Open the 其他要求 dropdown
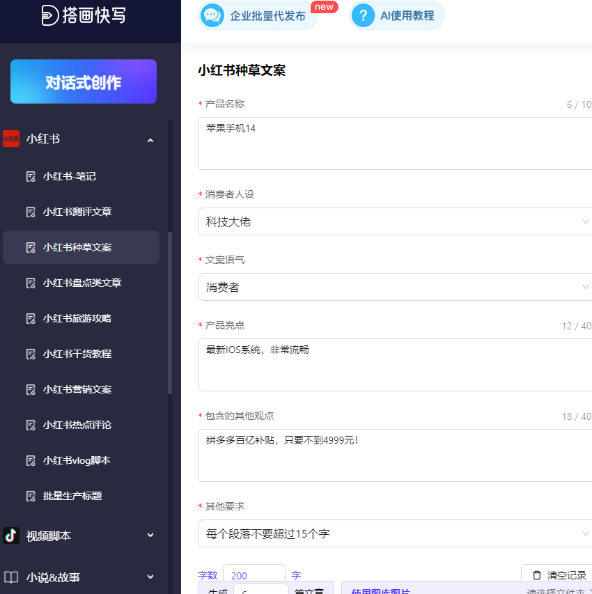The width and height of the screenshot is (592, 594). click(394, 533)
